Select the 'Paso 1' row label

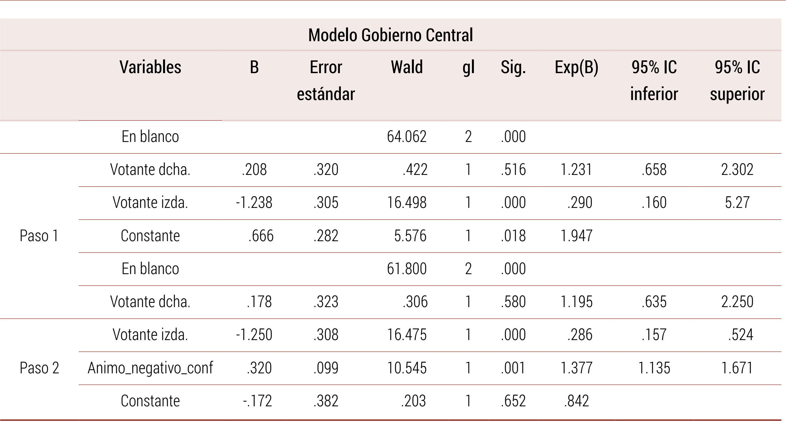[39, 236]
